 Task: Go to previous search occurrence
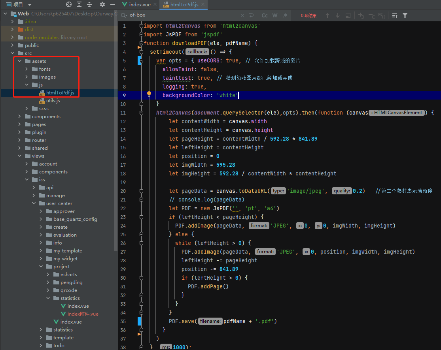327,15
